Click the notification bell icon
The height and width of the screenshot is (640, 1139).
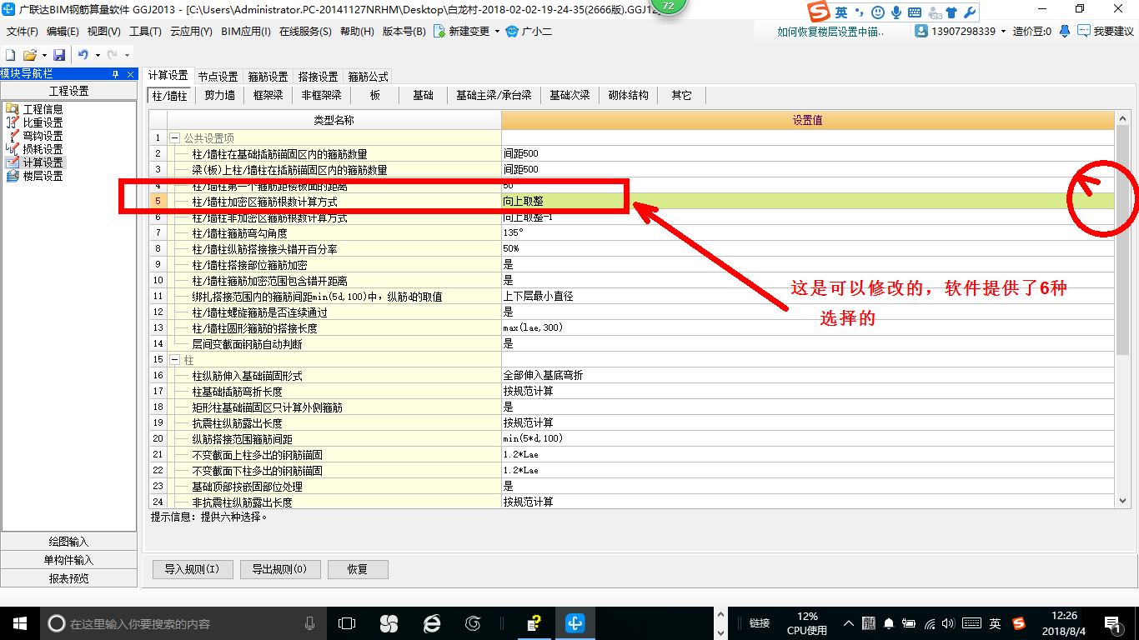tap(1065, 32)
